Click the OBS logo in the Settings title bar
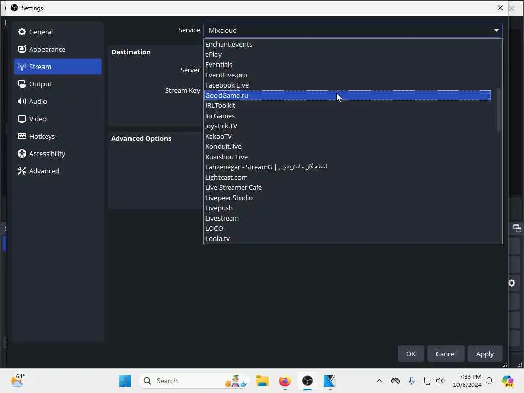The width and height of the screenshot is (524, 393). pos(14,8)
